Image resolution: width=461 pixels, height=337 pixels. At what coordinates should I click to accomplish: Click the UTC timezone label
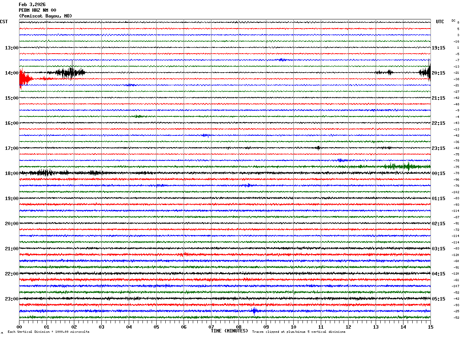(x=440, y=22)
